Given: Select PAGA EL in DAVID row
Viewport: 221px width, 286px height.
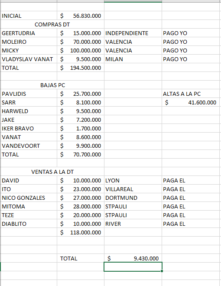Looking at the screenshot, I should coord(191,180).
